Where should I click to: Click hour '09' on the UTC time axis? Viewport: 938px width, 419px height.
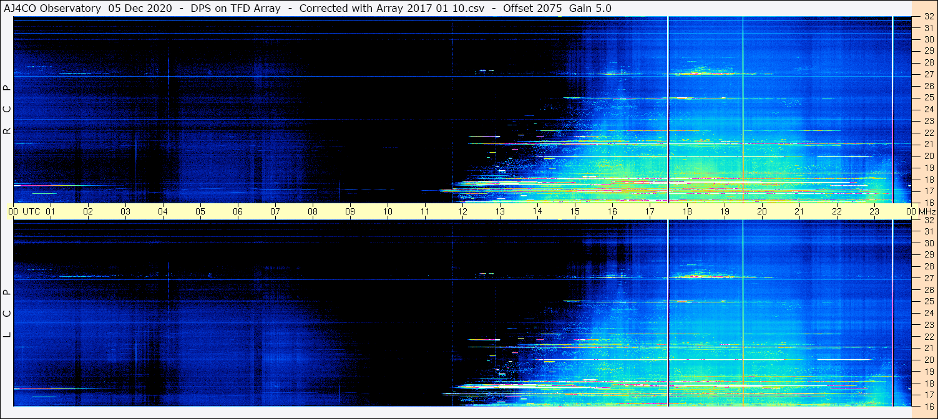click(x=350, y=211)
